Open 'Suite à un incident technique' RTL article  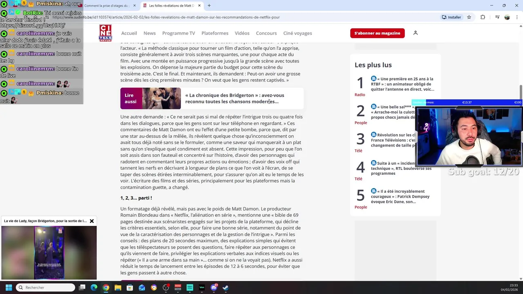tap(401, 168)
